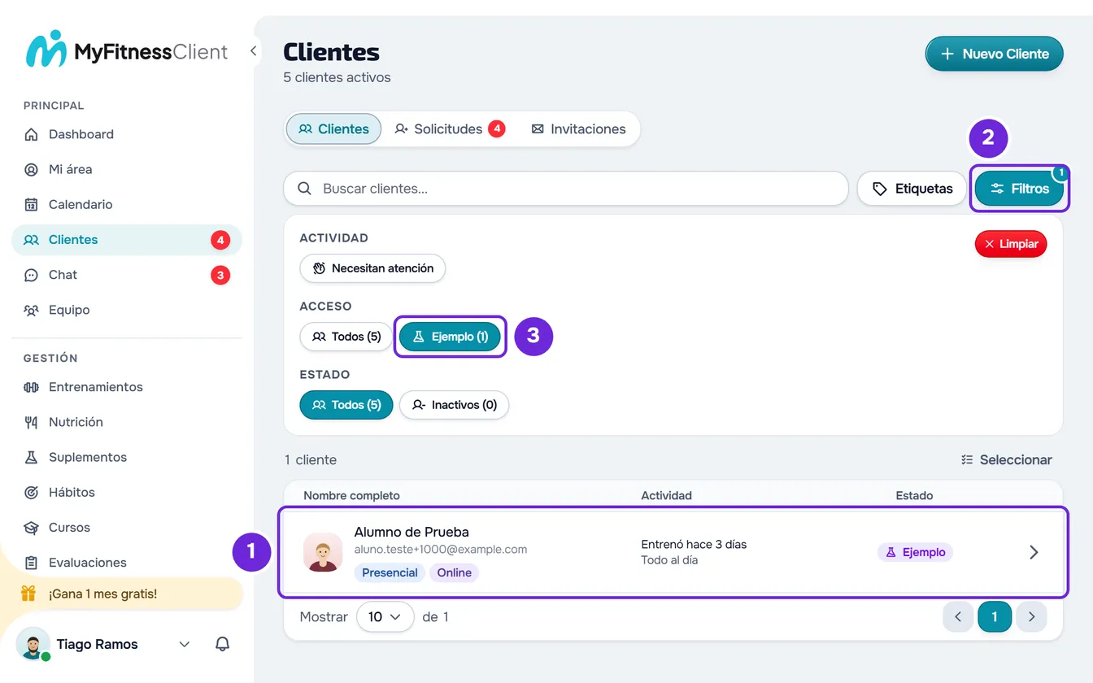Select the Clientes tab
1093x683 pixels.
point(333,128)
